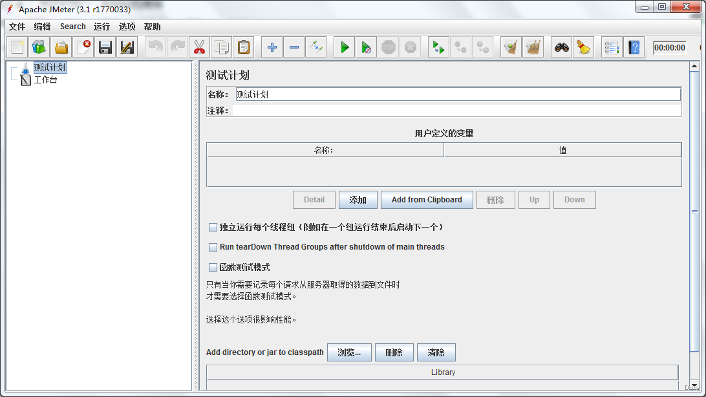The image size is (706, 397).
Task: Click the Toggle enable/disable icon
Action: point(316,47)
